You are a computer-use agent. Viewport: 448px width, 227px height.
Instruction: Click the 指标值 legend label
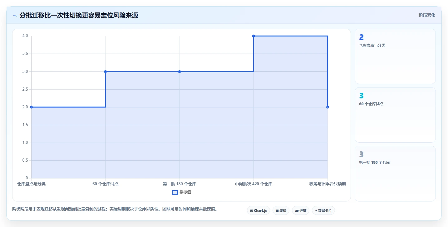[185, 192]
